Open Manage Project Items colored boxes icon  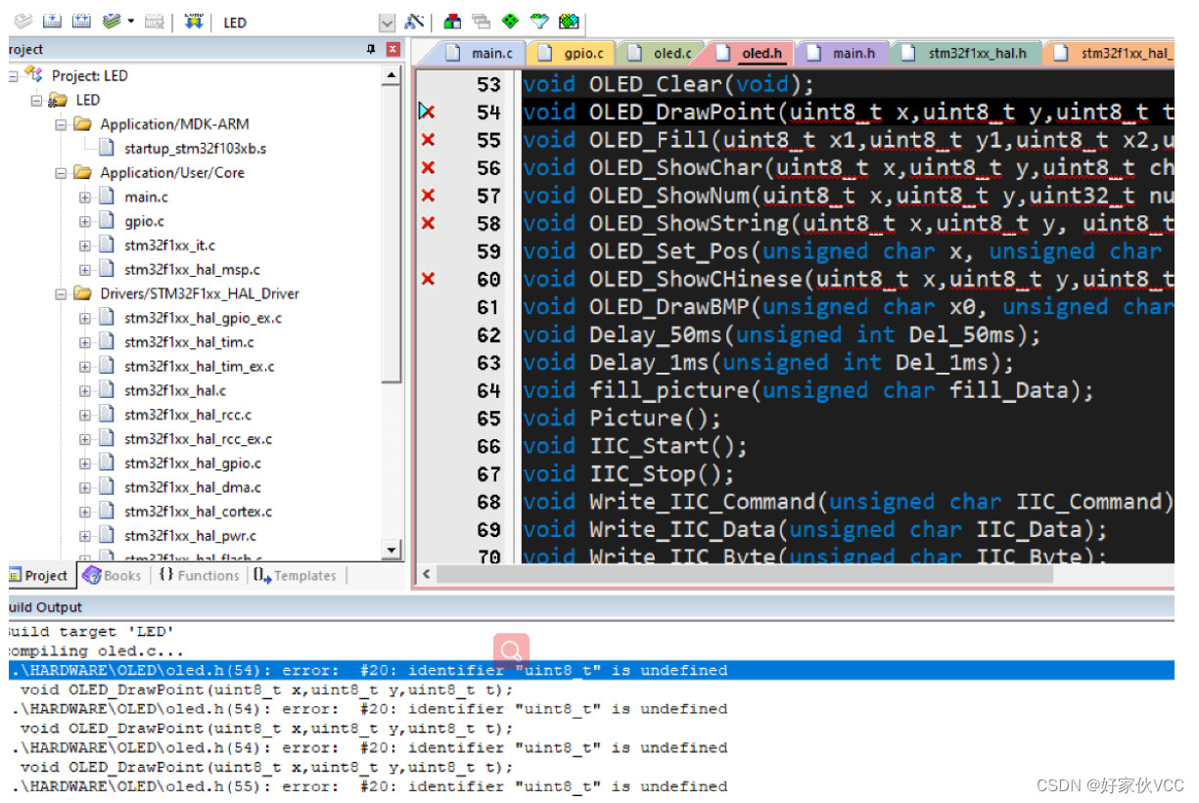[x=452, y=21]
